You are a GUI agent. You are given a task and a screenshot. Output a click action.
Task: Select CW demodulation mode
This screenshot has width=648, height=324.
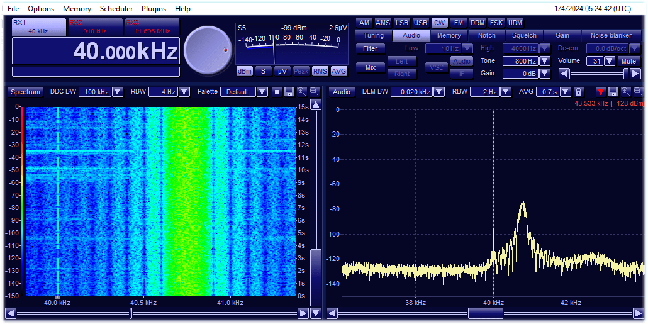[439, 23]
